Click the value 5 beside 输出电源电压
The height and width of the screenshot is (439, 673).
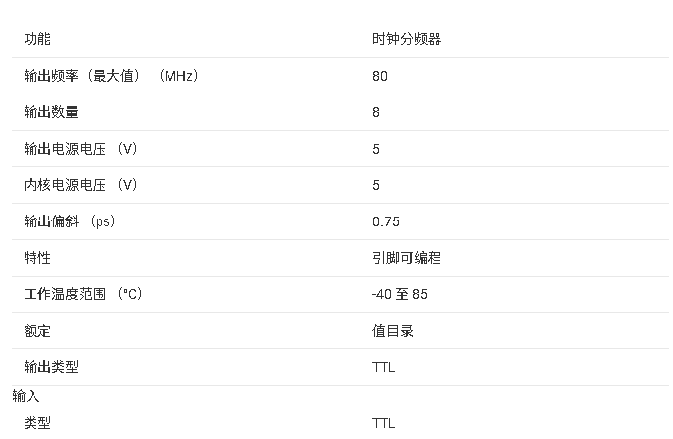coord(376,149)
